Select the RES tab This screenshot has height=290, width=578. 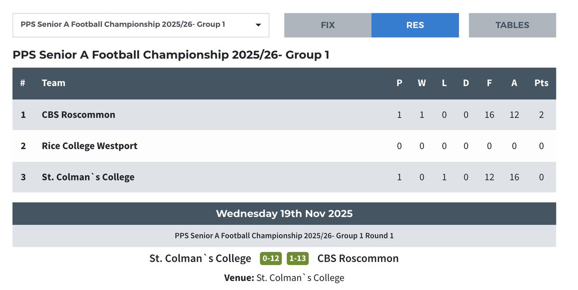point(415,25)
